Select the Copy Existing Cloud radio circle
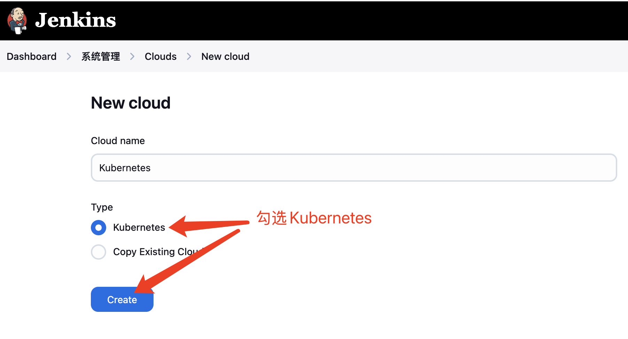Image resolution: width=628 pixels, height=339 pixels. coord(99,252)
